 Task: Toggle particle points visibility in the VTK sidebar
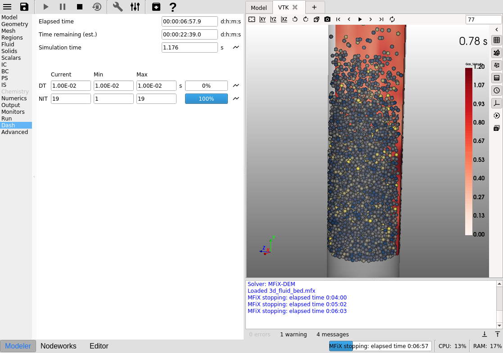tap(497, 53)
